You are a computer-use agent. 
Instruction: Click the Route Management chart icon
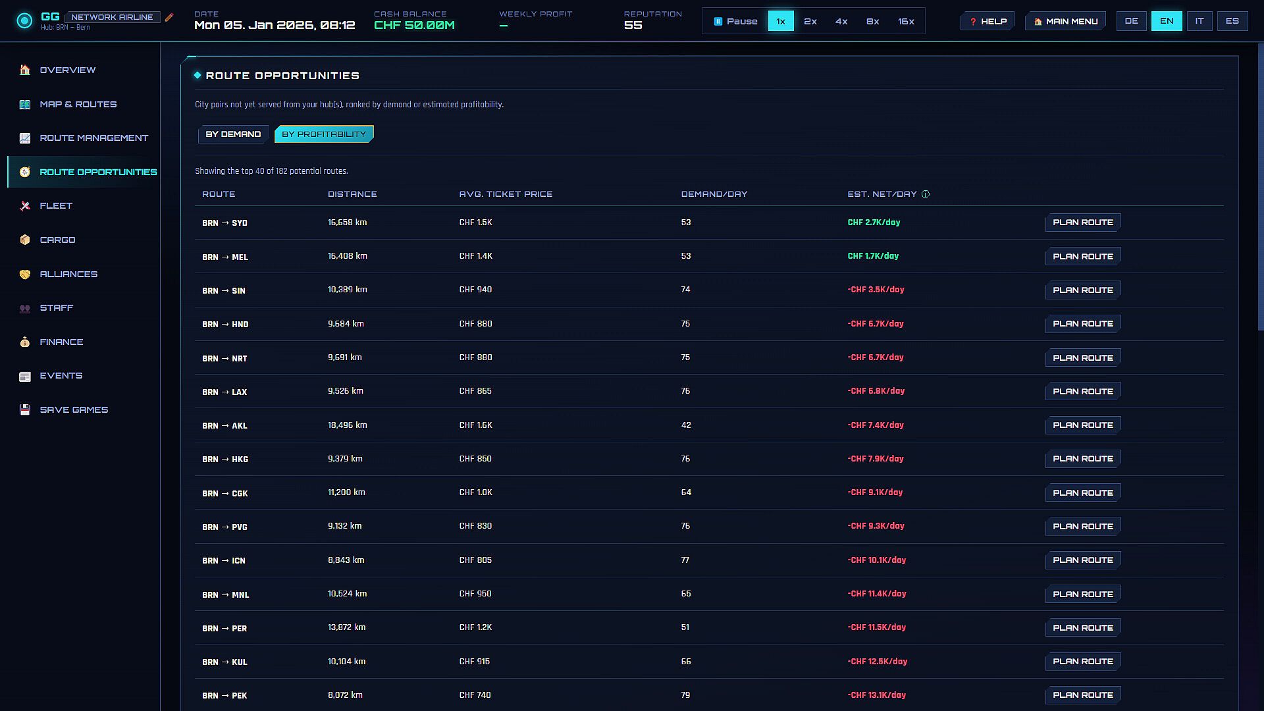25,138
